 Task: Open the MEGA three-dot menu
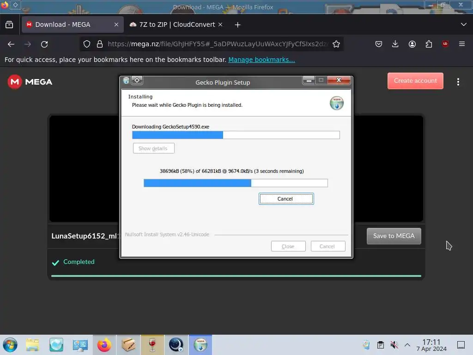click(458, 82)
